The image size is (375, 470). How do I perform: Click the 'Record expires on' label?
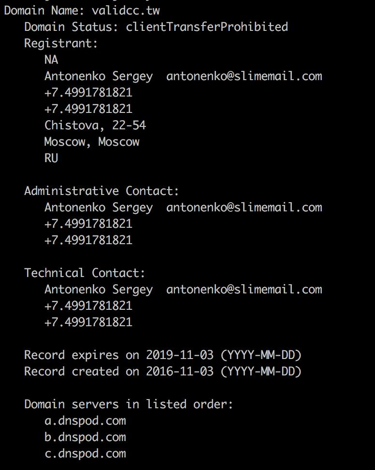pos(82,355)
